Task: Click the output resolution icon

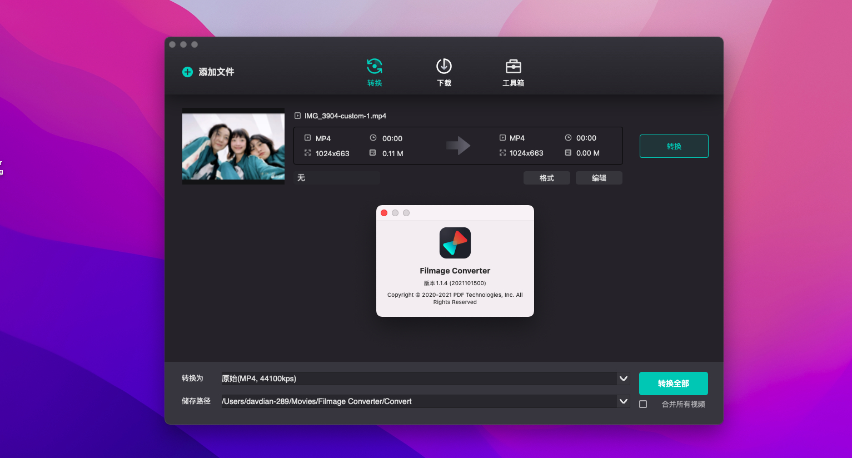Action: pos(502,152)
